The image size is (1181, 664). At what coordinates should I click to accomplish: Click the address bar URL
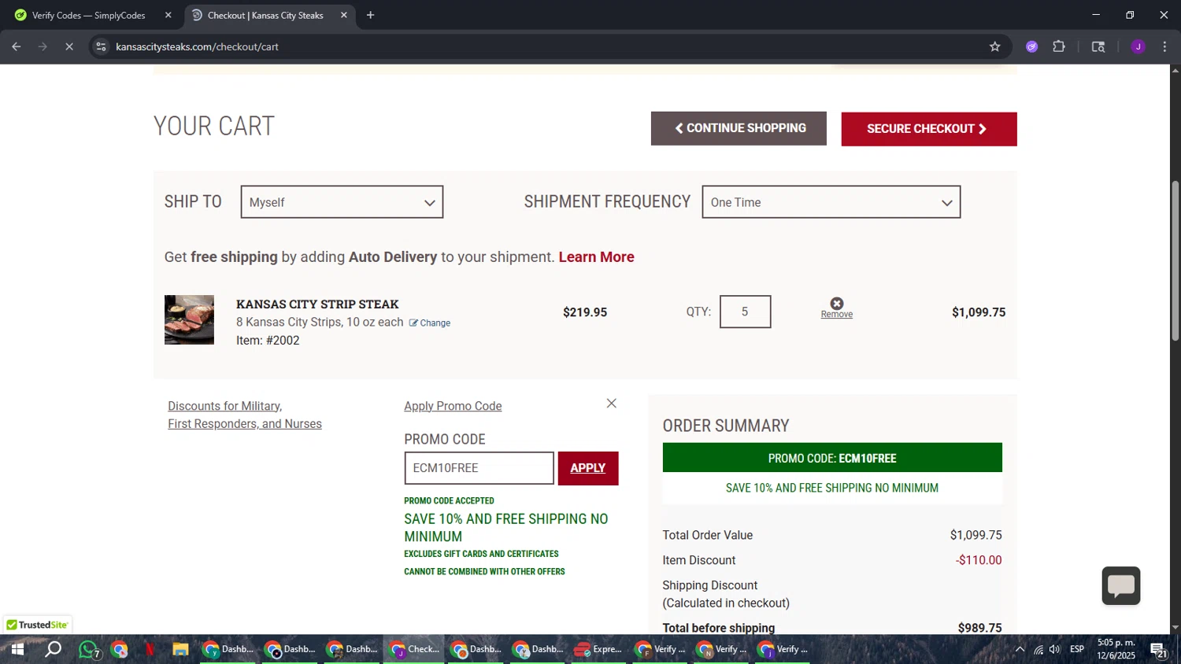[197, 46]
